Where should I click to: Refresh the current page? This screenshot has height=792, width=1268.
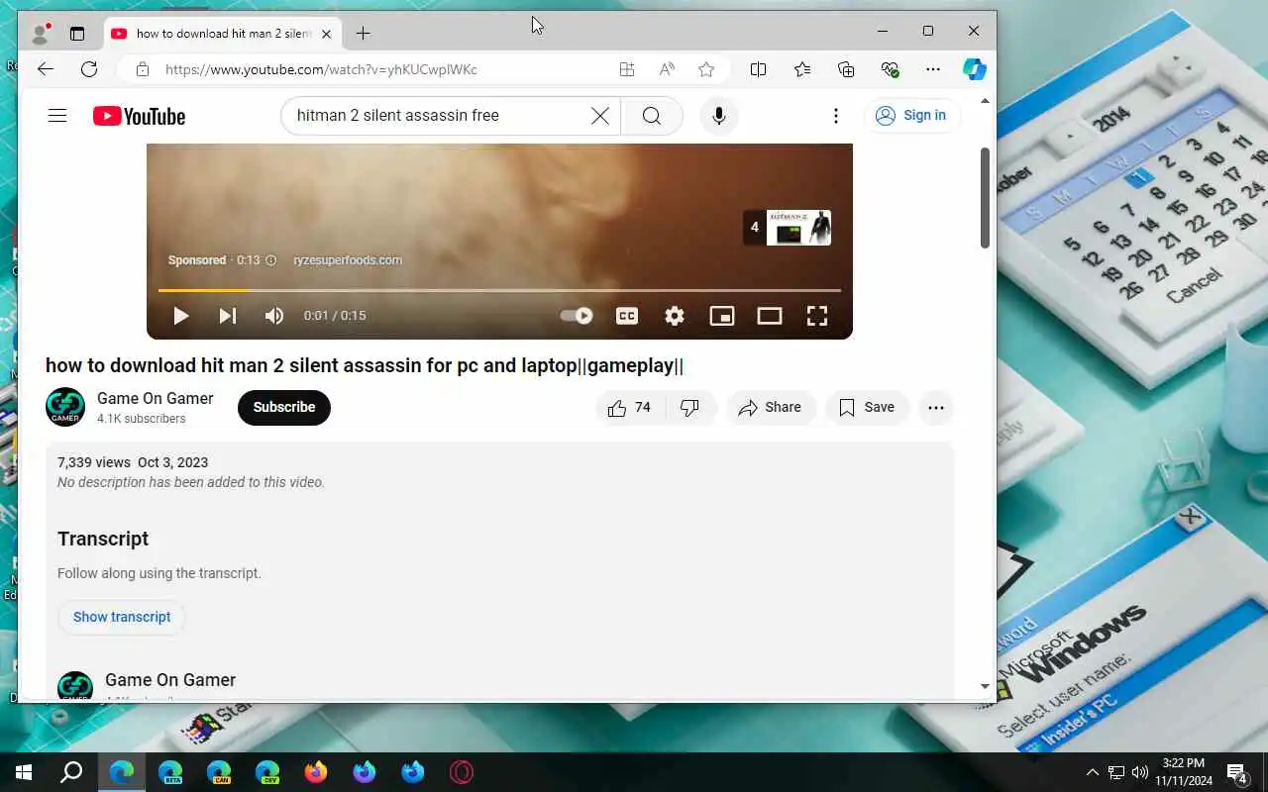coord(89,69)
